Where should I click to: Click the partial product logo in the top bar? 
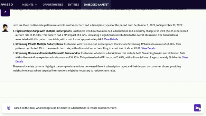(x=6, y=5)
